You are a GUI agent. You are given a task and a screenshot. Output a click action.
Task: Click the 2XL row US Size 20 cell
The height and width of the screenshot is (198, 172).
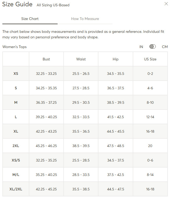click(150, 146)
